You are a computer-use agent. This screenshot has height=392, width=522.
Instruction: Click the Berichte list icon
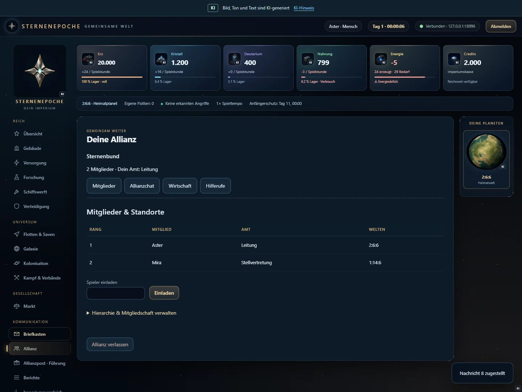(x=17, y=377)
